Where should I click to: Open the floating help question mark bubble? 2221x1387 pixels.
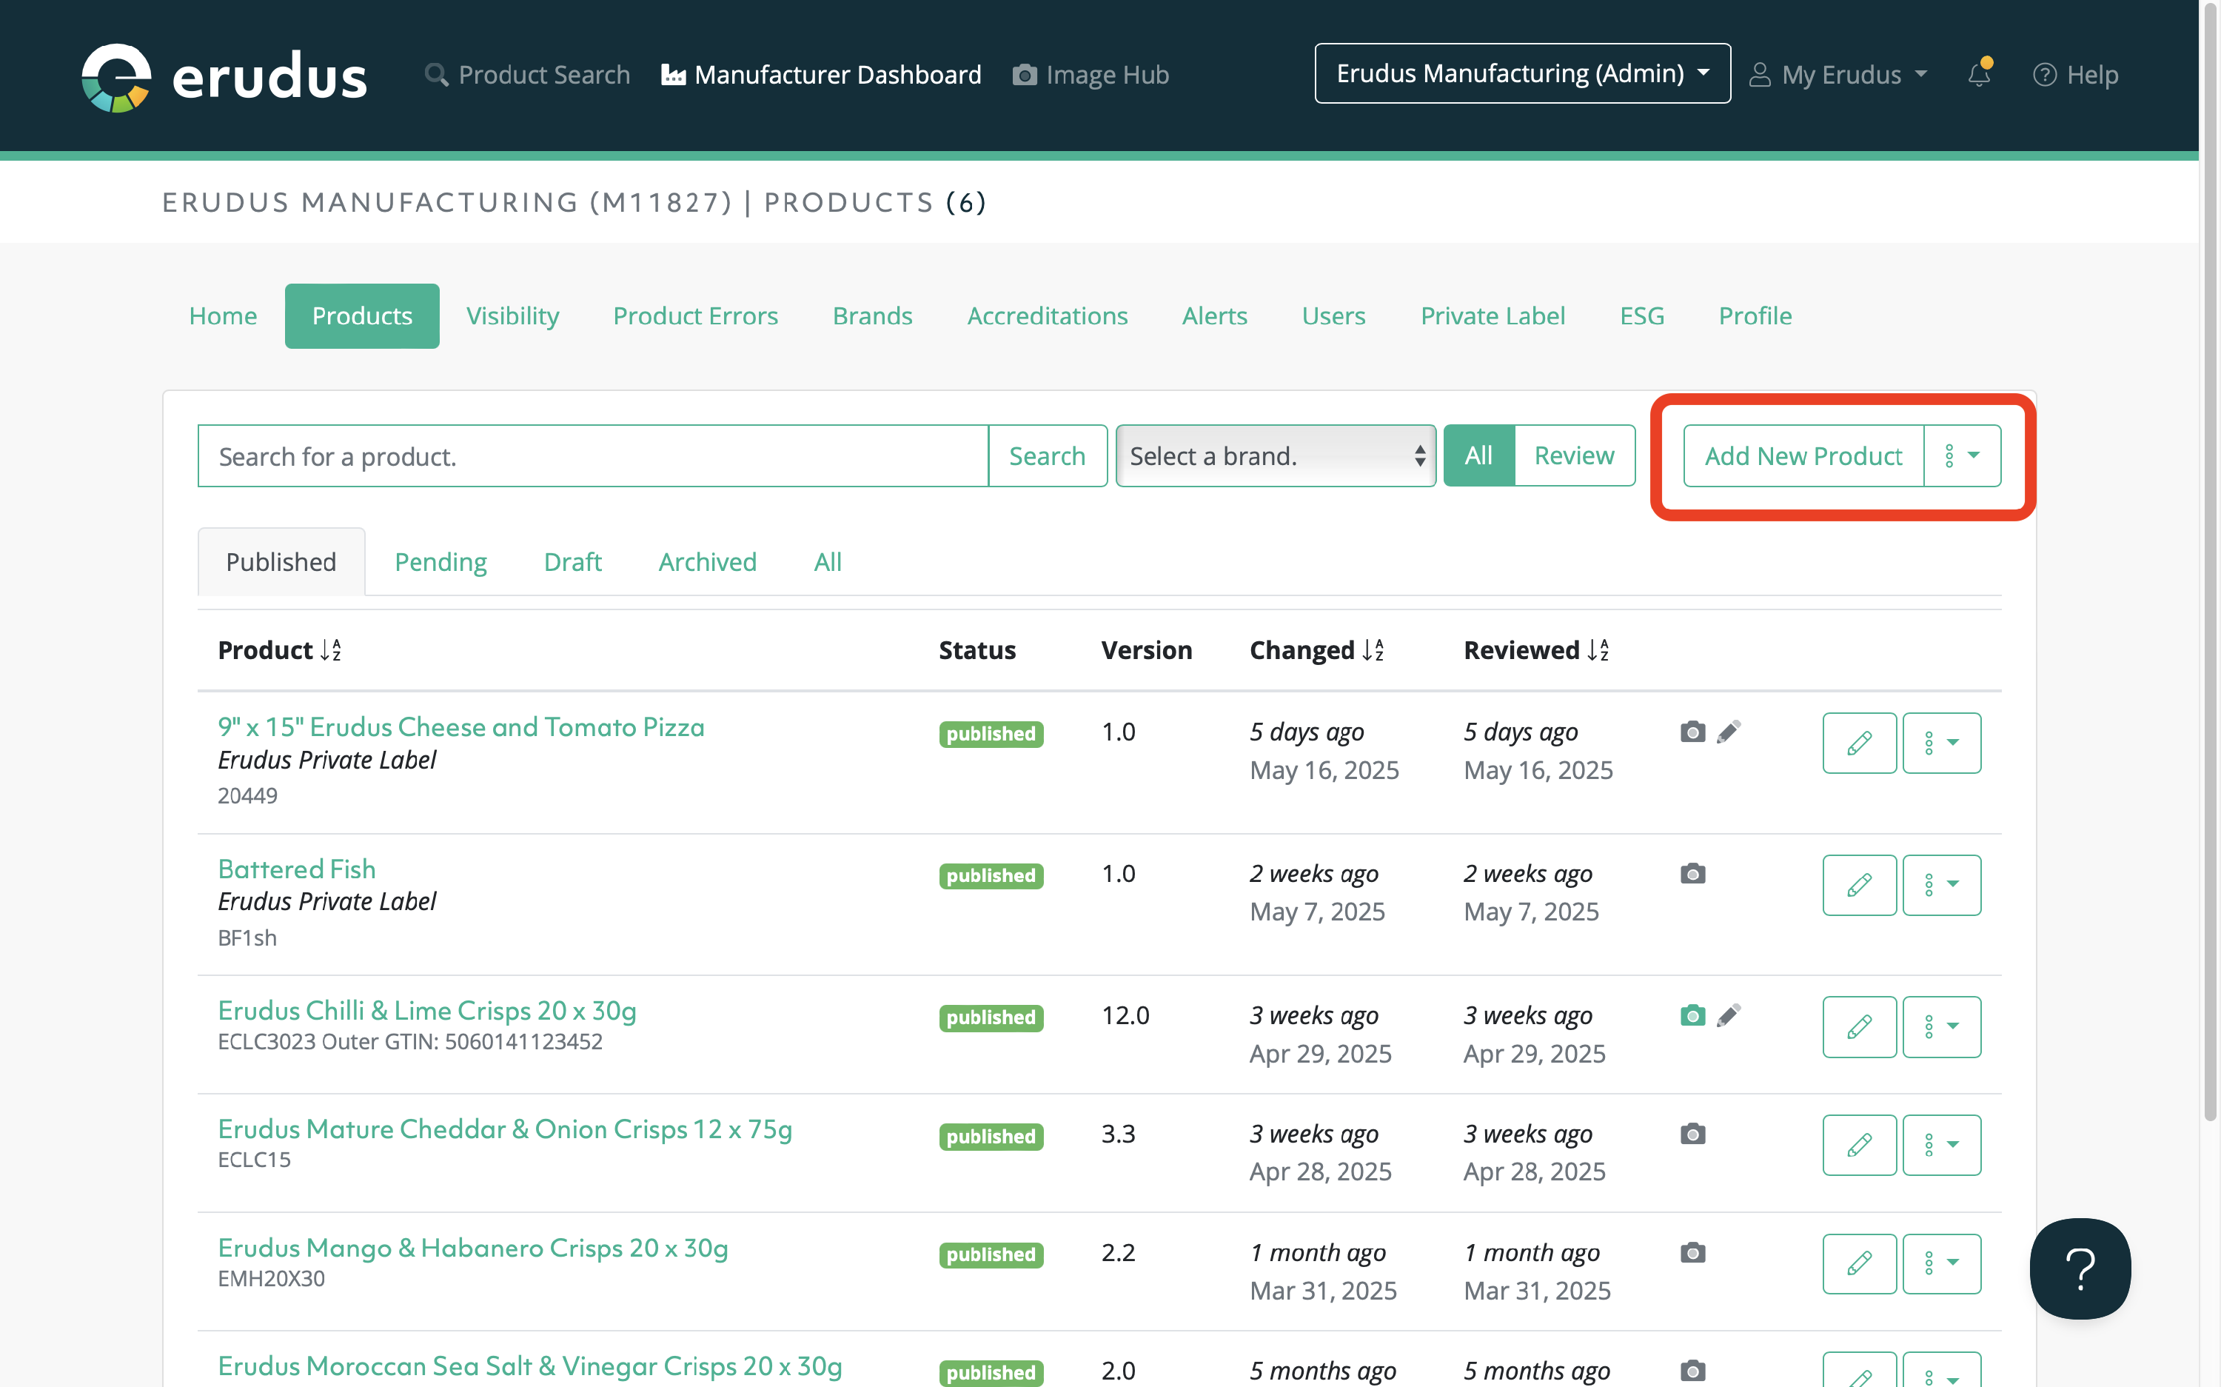[x=2080, y=1268]
